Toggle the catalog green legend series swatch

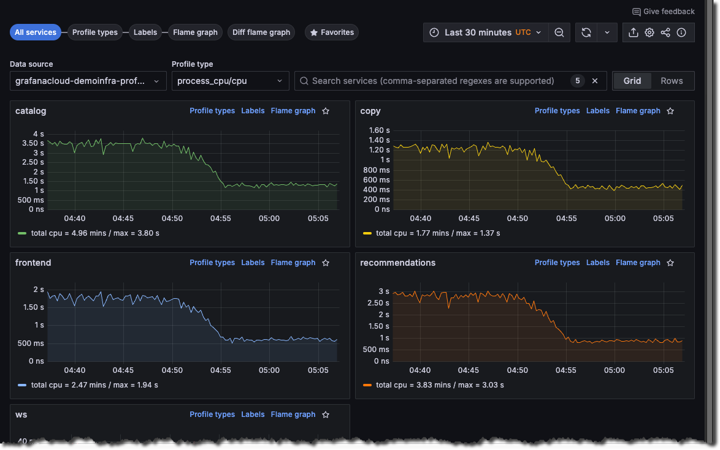pyautogui.click(x=23, y=233)
